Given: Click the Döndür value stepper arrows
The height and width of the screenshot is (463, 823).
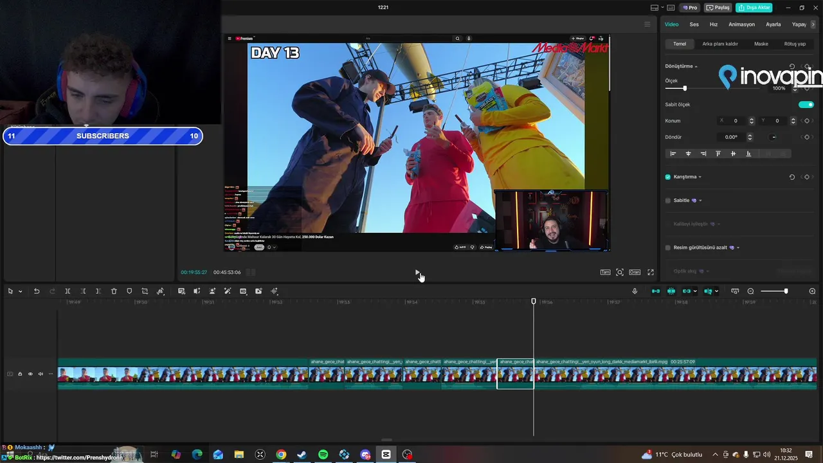Looking at the screenshot, I should pos(750,137).
